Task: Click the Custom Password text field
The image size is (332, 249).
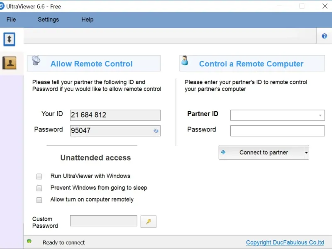Action: (x=103, y=221)
